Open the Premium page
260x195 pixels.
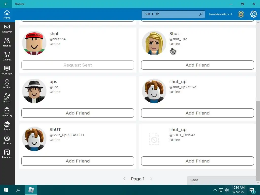click(x=7, y=154)
